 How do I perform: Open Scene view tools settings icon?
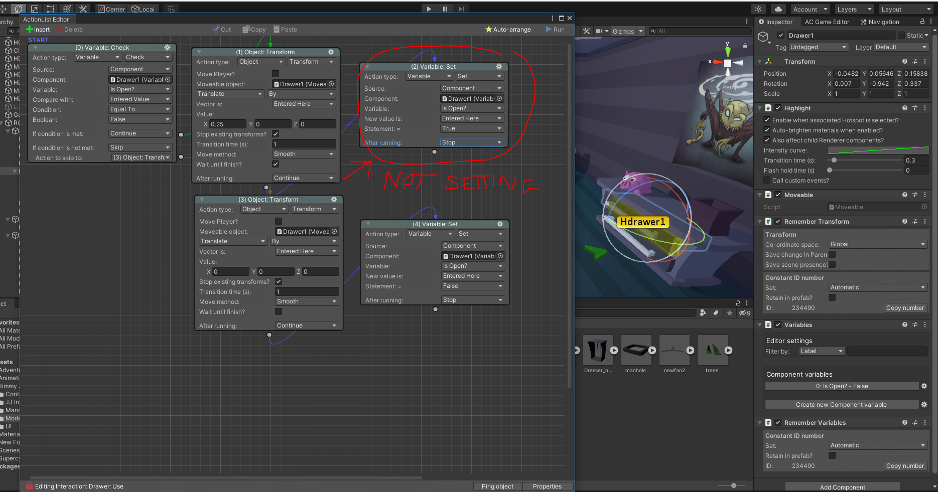(x=586, y=31)
